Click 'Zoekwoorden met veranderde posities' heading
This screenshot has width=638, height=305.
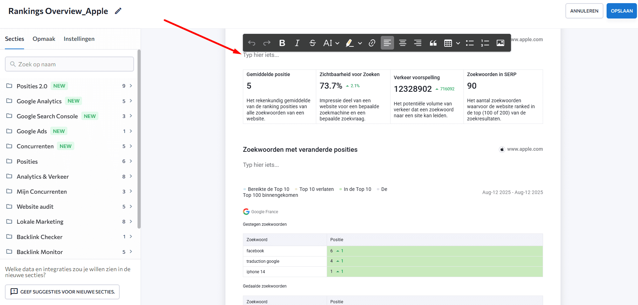coord(300,150)
